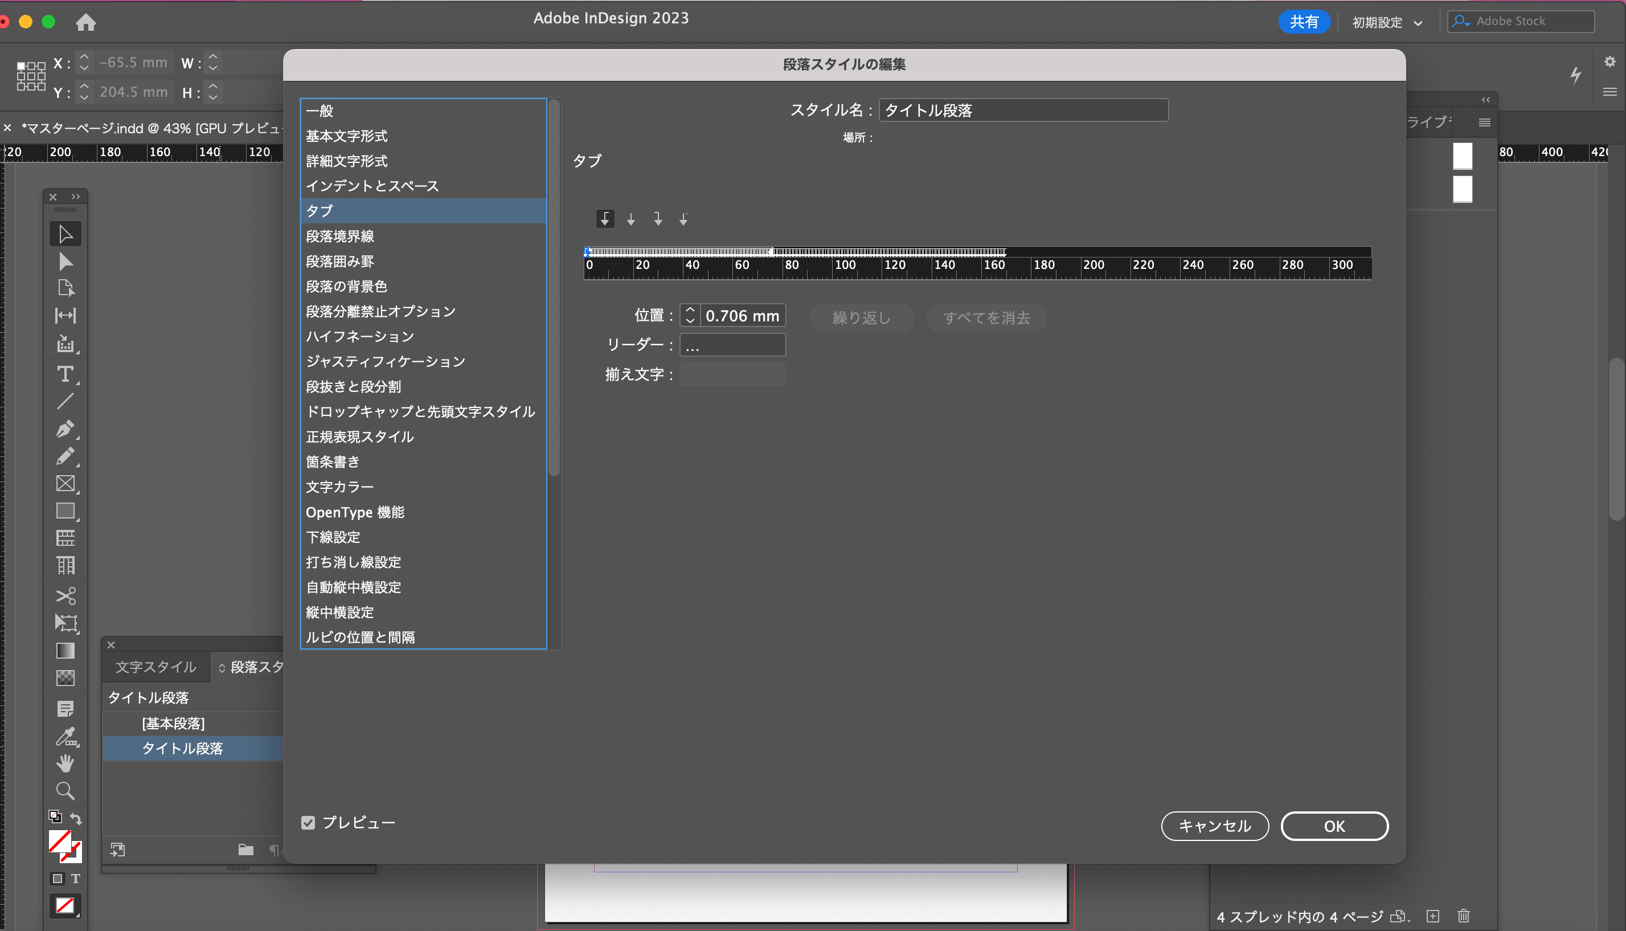1626x931 pixels.
Task: Click the default fill and stroke icon
Action: [55, 816]
